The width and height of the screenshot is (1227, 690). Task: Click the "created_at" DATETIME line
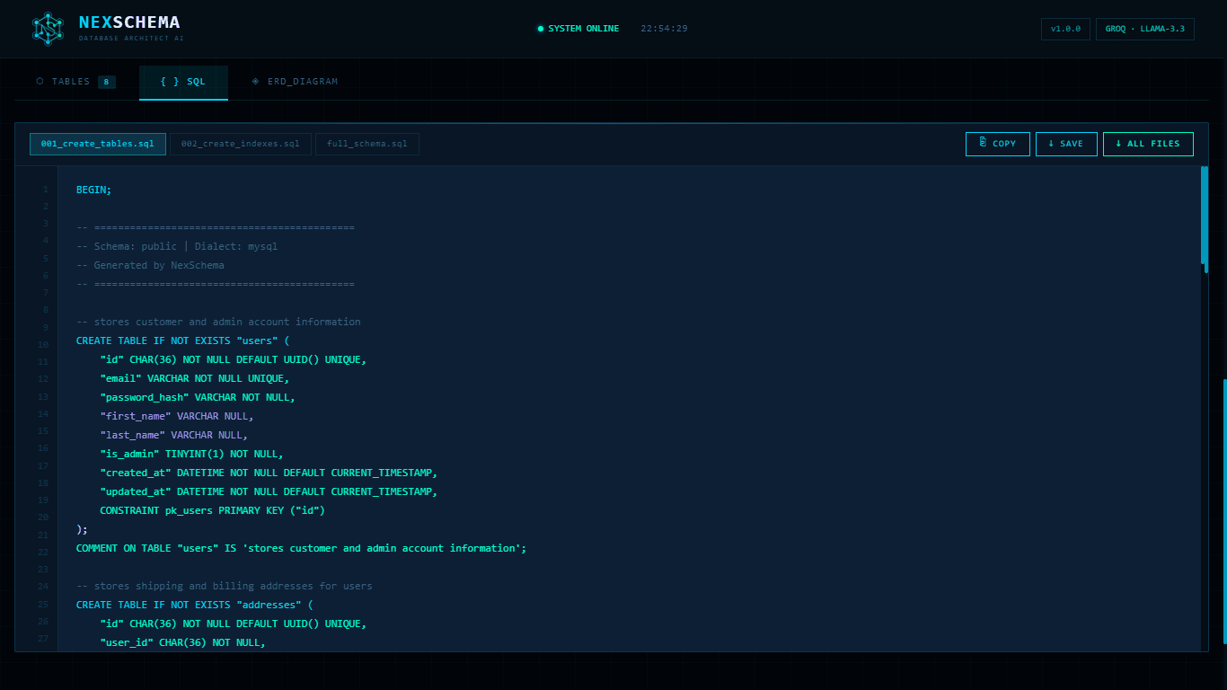point(269,473)
